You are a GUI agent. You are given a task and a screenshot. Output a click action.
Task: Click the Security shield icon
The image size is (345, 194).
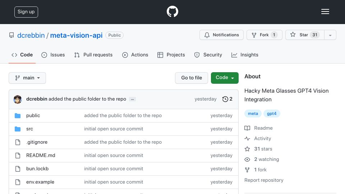click(x=197, y=55)
